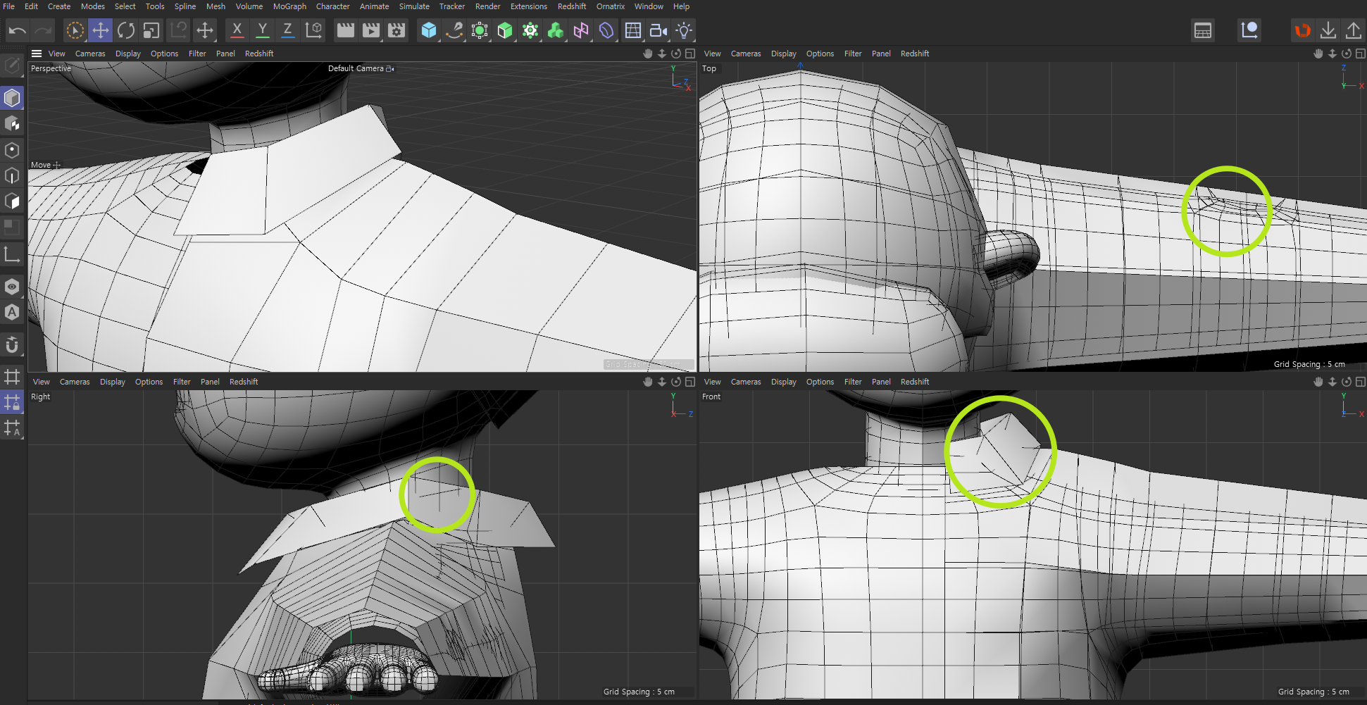This screenshot has width=1367, height=705.
Task: Click the pan hand icon in Top viewport
Action: tap(1318, 54)
